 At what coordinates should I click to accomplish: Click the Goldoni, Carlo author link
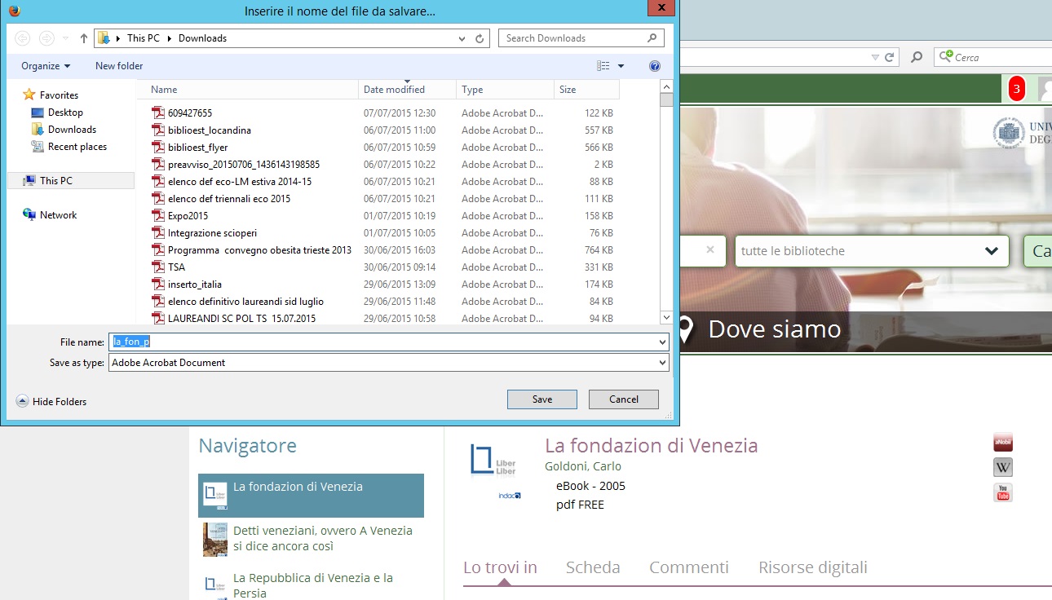(x=582, y=466)
